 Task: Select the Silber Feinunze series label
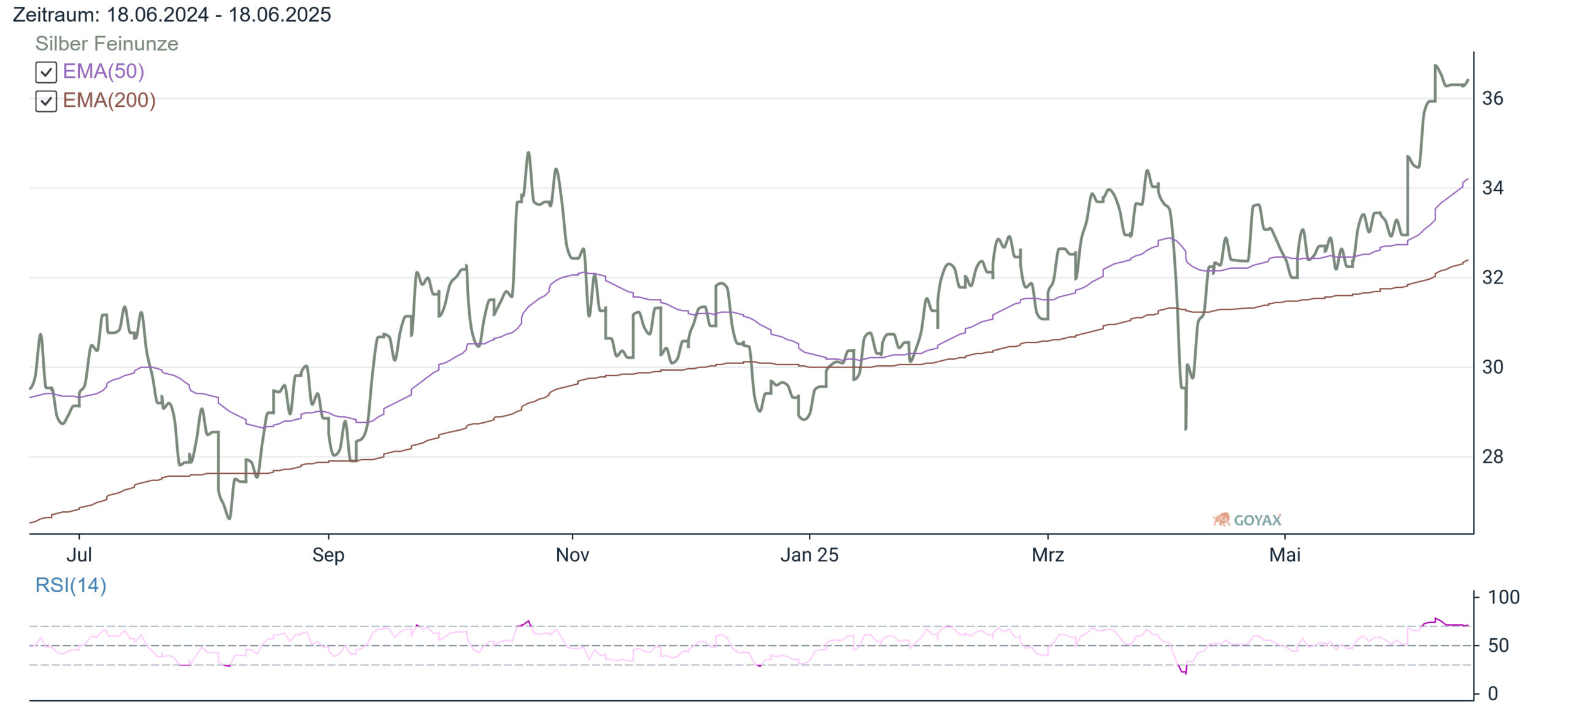tap(107, 44)
